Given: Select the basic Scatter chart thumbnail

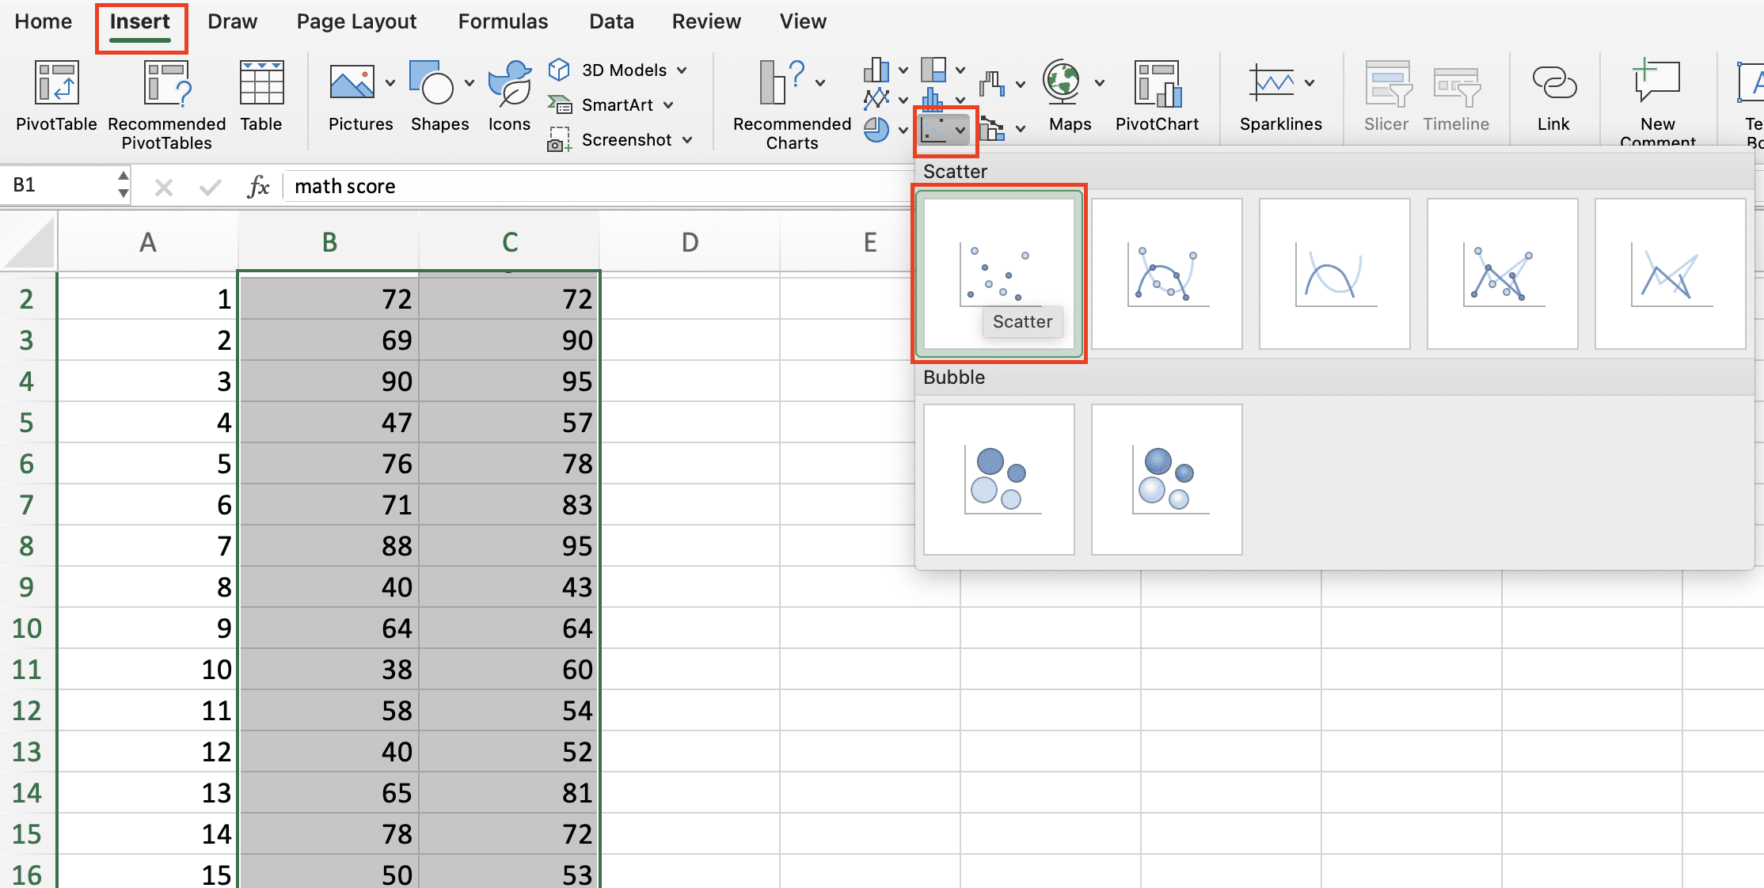Looking at the screenshot, I should tap(999, 274).
